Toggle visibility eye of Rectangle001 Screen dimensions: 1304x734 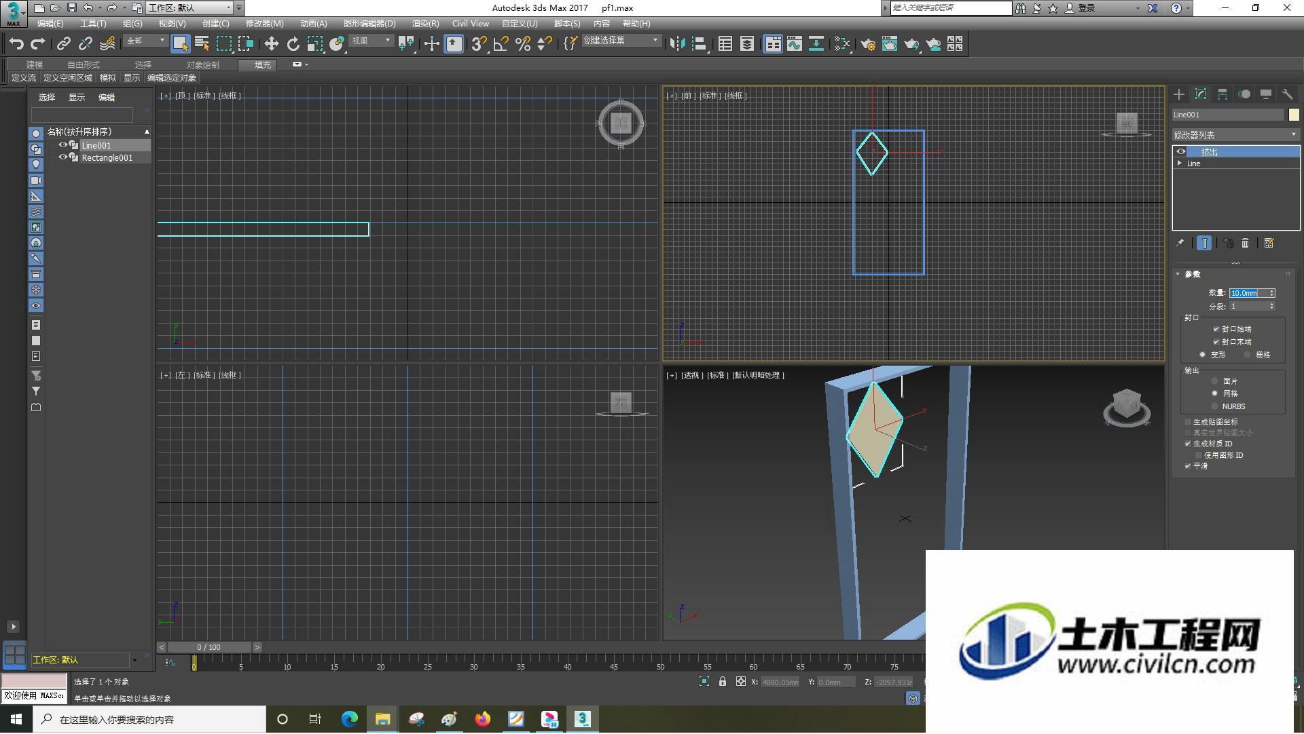pyautogui.click(x=62, y=157)
